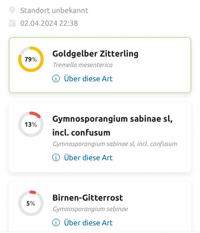This screenshot has width=200, height=233.
Task: Tap the calendar date icon
Action: (12, 23)
